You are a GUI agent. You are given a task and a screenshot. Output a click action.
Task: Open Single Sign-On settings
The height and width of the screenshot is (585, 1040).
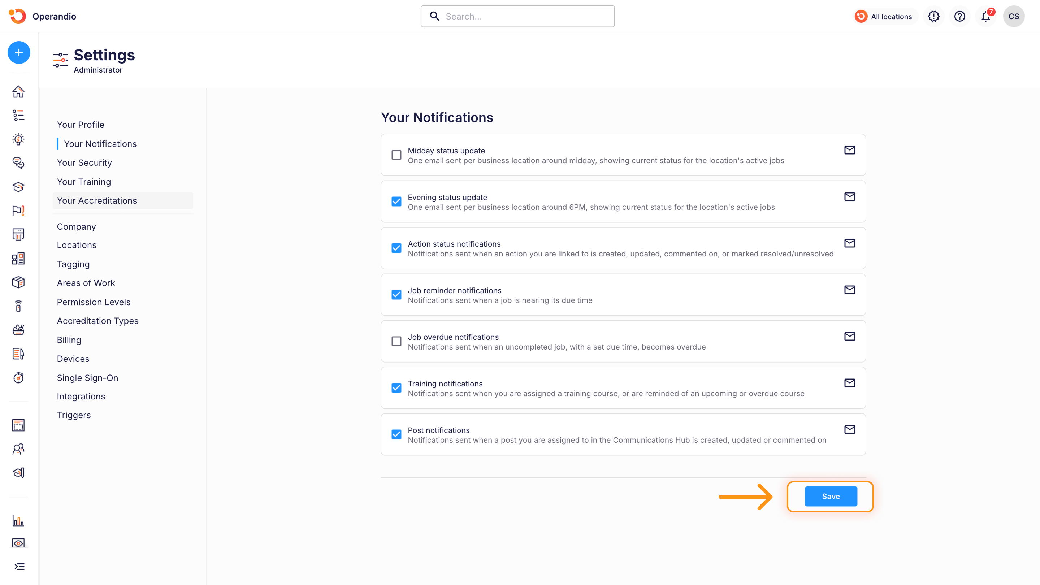[x=88, y=378]
